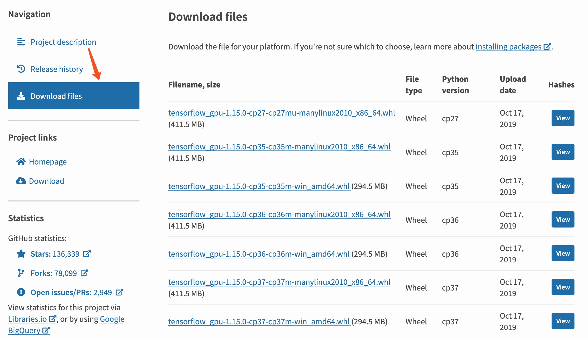Click View hashes for cp37 manylinux wheel

(563, 287)
